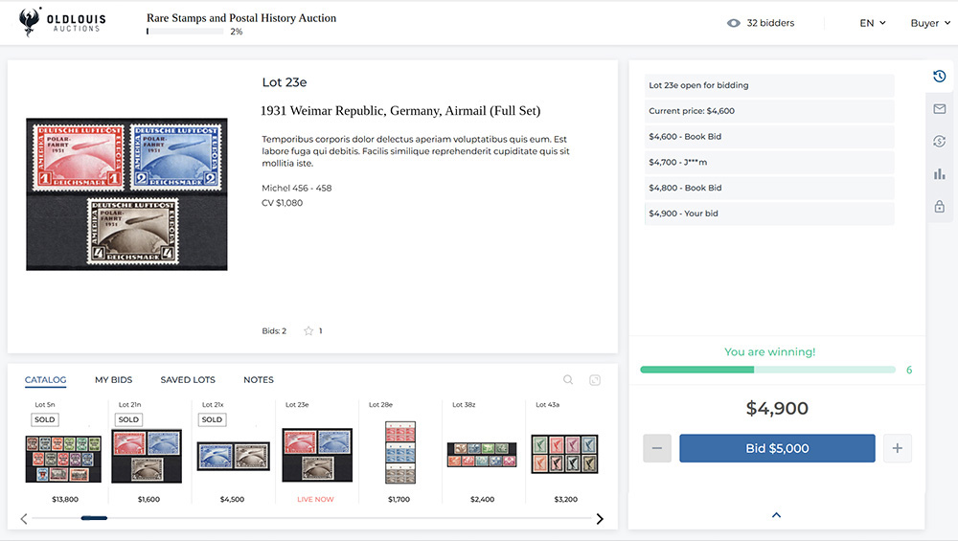The width and height of the screenshot is (958, 541).
Task: Click the catalog horizontal scrollbar handle
Action: tap(94, 518)
